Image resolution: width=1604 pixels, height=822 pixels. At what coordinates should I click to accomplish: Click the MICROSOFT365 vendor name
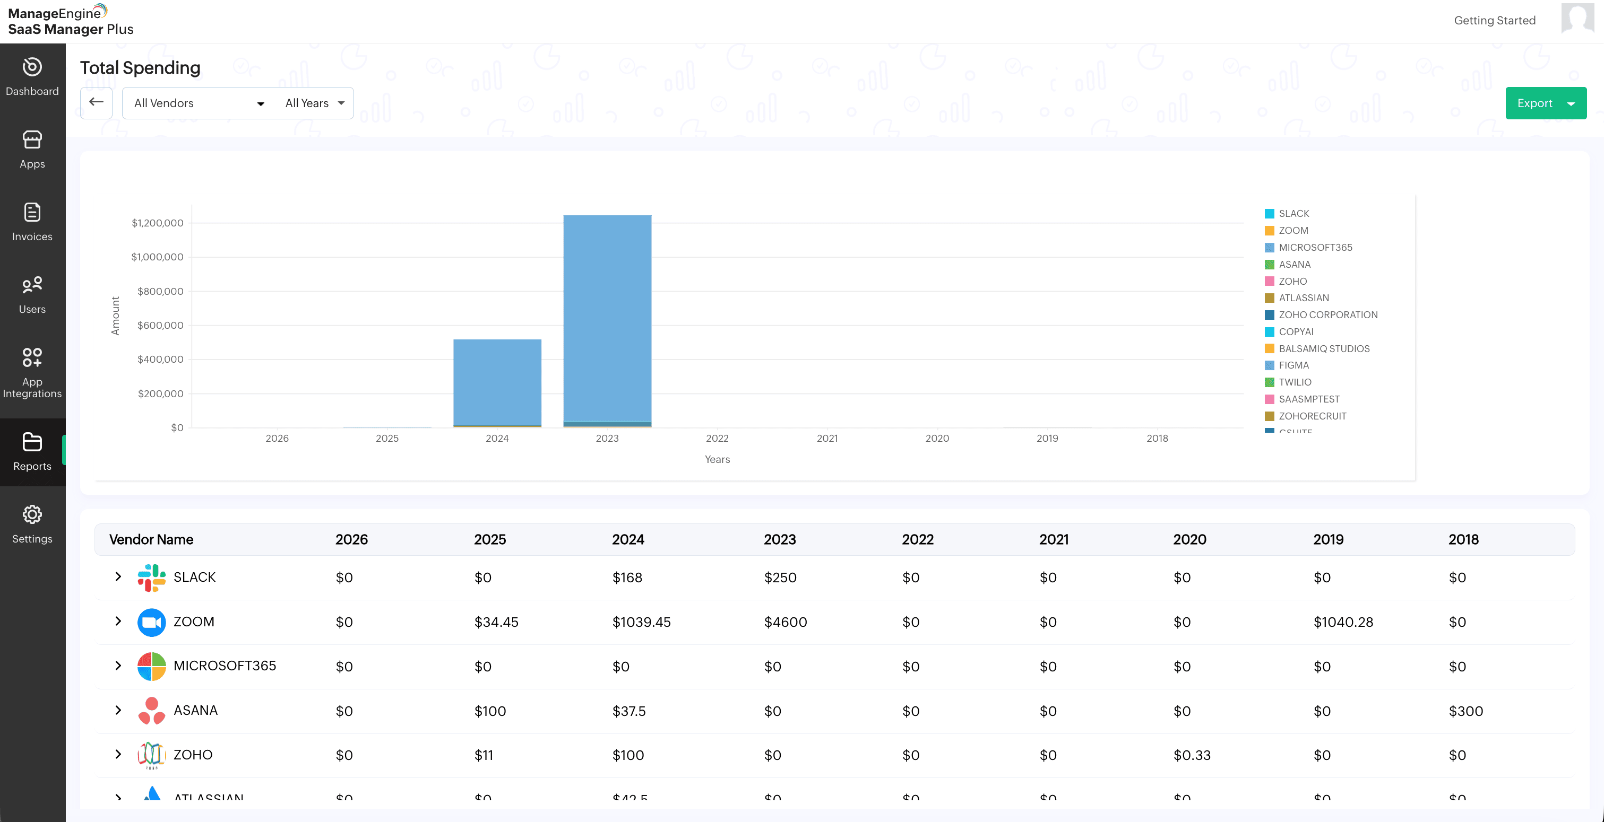[225, 666]
